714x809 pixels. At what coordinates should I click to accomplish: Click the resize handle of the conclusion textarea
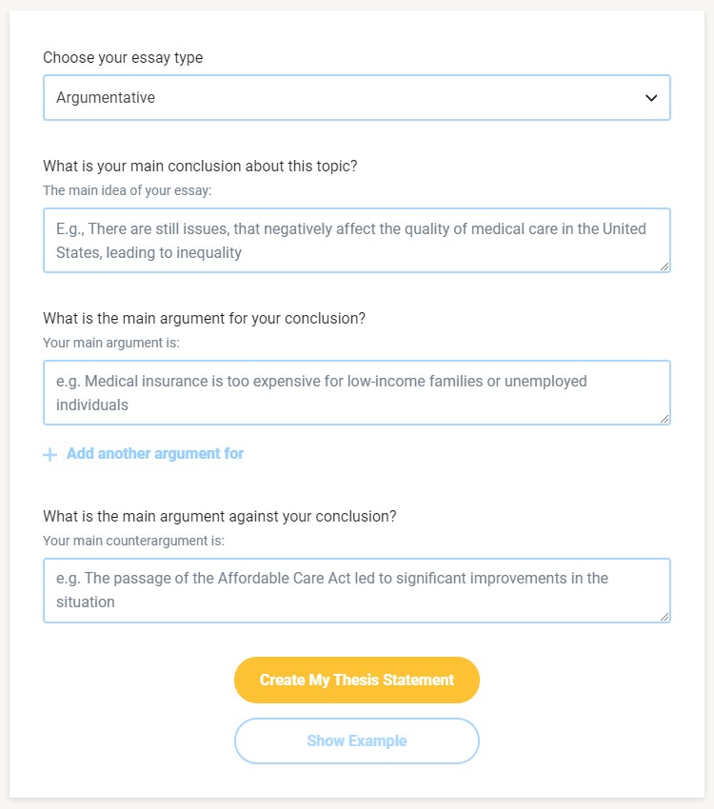click(664, 266)
